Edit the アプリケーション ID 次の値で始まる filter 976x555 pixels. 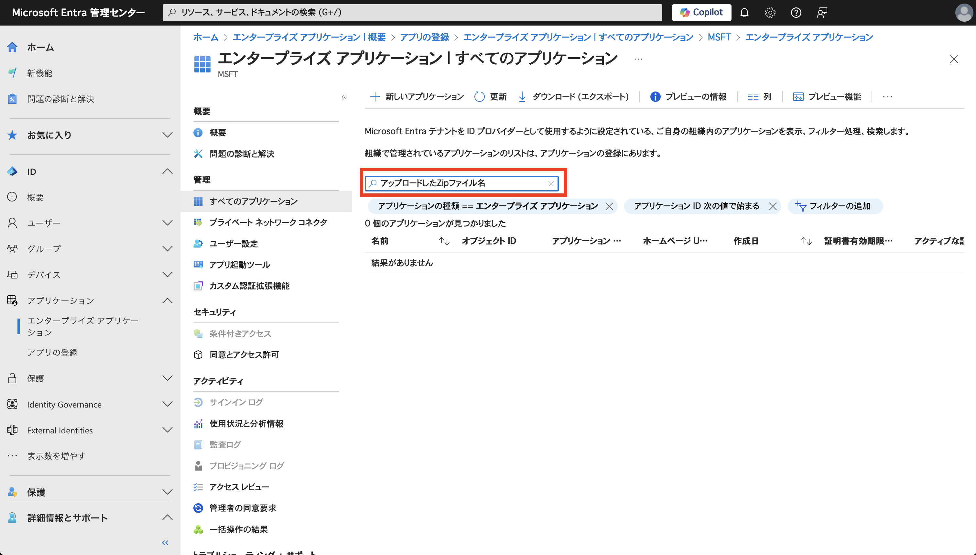[x=696, y=206]
